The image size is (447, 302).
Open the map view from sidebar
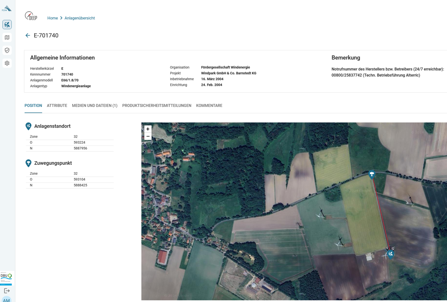7,38
